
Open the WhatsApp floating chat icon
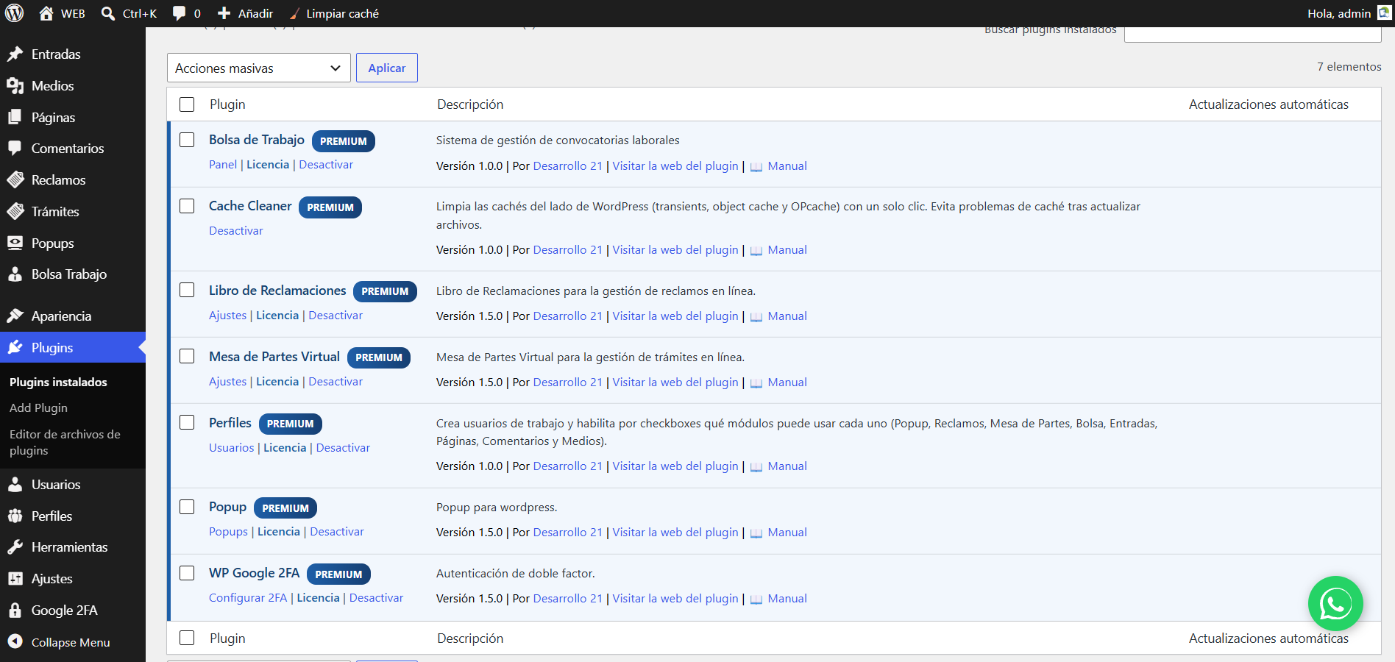1335,604
